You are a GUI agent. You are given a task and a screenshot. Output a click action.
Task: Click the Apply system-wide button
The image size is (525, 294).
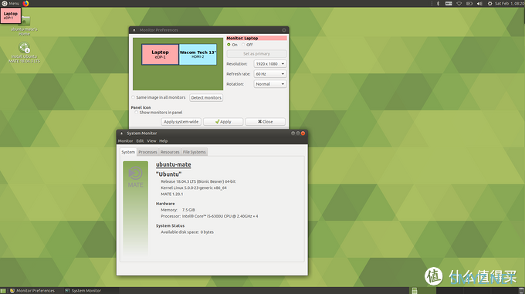coord(181,122)
